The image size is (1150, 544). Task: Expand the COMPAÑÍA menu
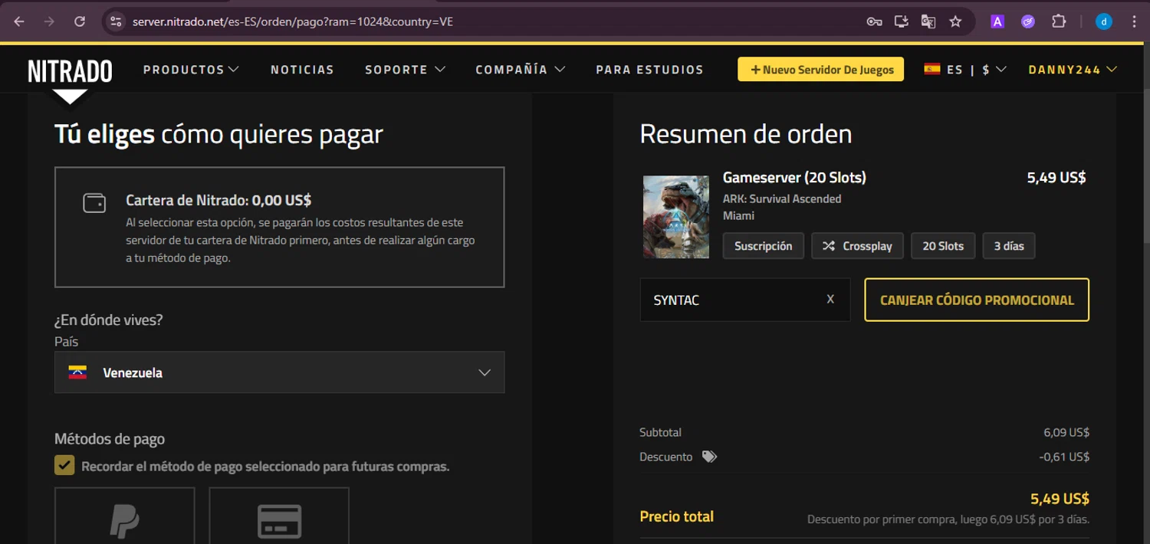521,70
